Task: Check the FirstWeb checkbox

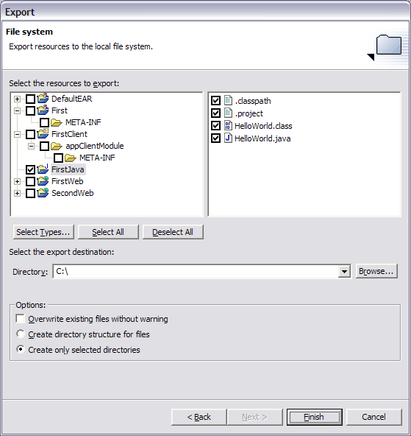Action: [30, 181]
